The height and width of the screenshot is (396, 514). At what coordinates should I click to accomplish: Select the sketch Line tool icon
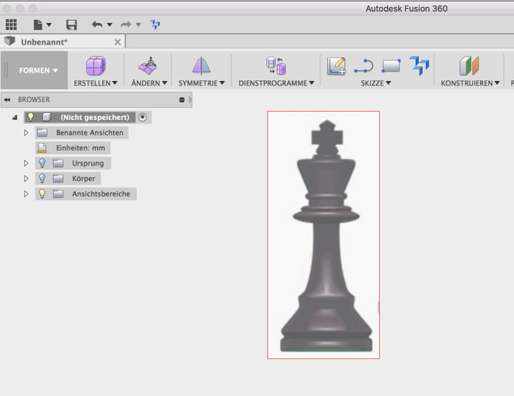[x=364, y=66]
